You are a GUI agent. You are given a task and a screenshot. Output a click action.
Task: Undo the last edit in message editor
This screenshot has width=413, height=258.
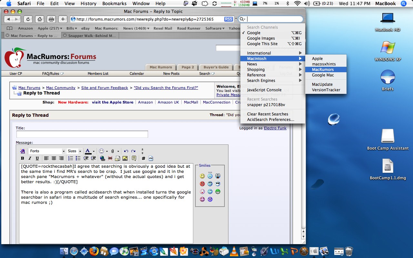coord(126,151)
